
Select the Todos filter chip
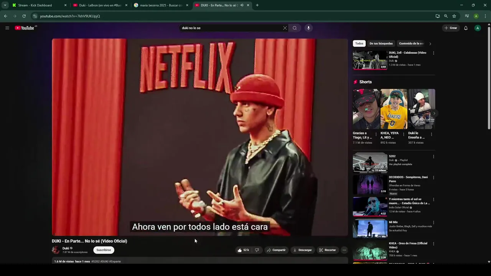[359, 43]
